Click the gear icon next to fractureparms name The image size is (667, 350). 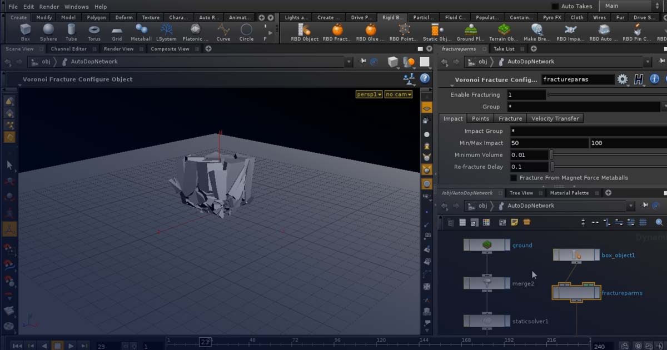point(623,79)
